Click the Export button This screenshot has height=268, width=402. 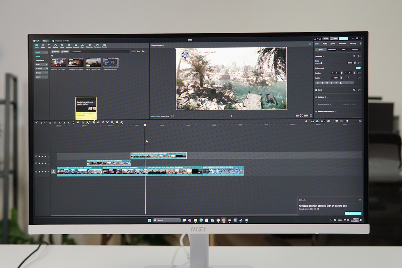tap(343, 39)
